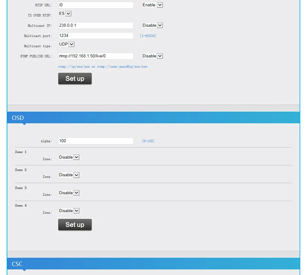The height and width of the screenshot is (275, 306).
Task: Click the RTSP URL input field
Action: point(96,5)
